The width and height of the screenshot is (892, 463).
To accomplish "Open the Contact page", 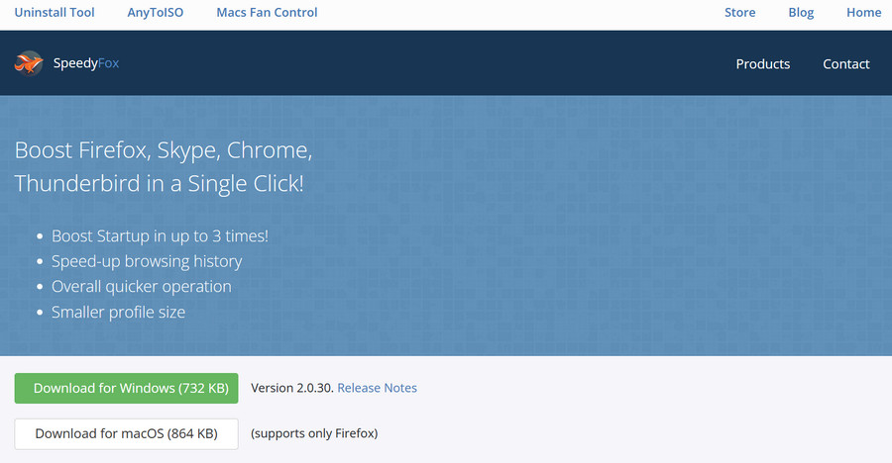I will coord(846,63).
